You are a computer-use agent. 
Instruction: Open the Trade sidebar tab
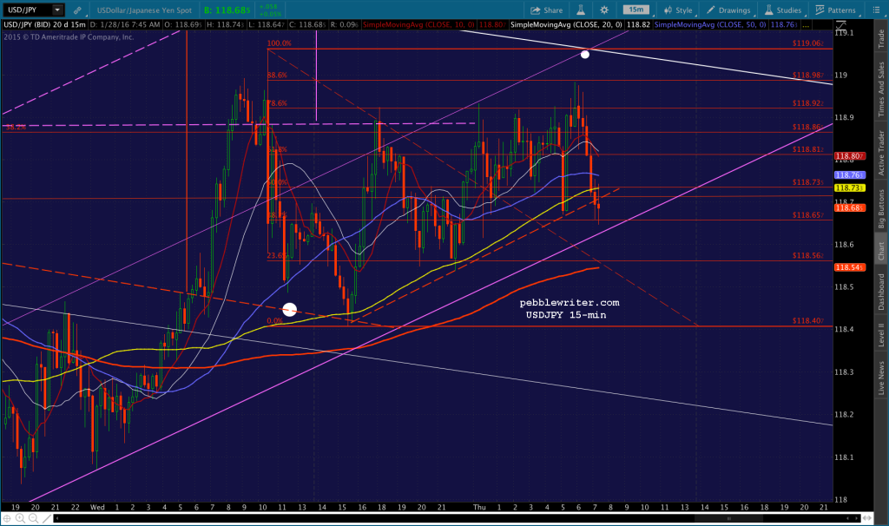click(881, 38)
